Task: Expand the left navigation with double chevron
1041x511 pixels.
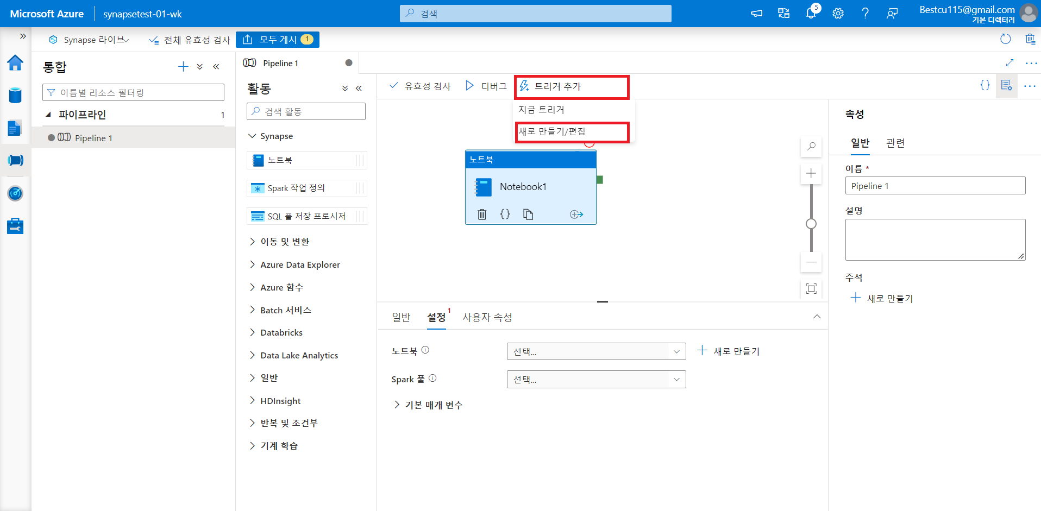Action: [x=23, y=36]
